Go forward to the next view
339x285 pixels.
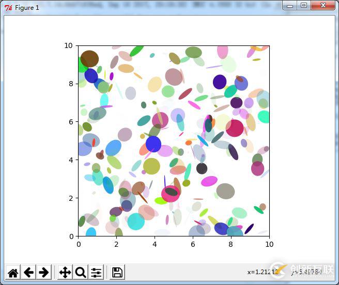(x=44, y=272)
